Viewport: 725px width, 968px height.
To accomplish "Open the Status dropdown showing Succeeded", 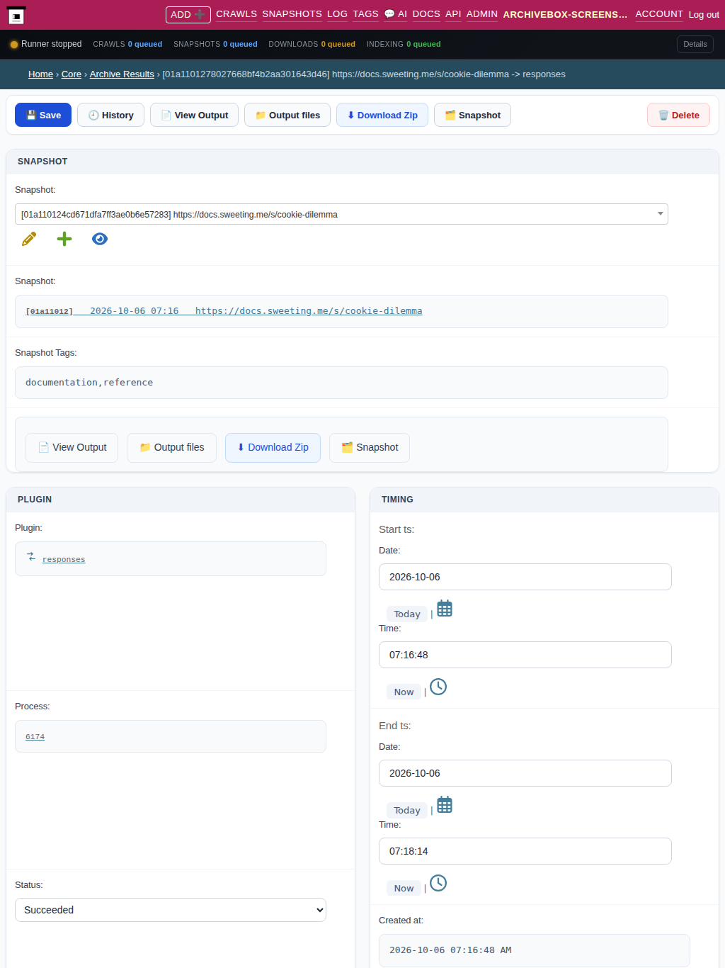I will coord(171,910).
